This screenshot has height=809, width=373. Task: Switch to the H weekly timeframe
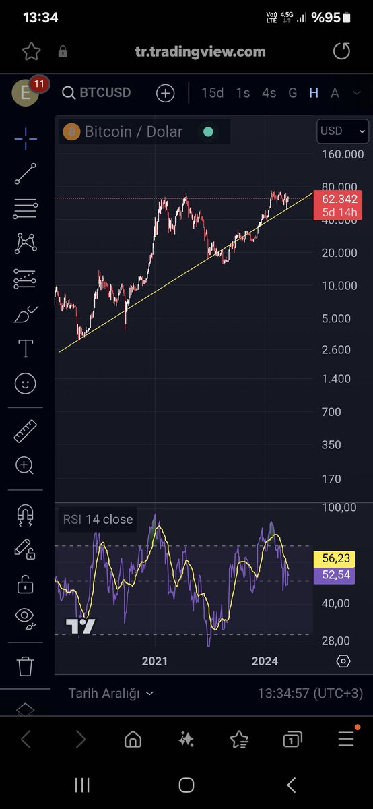(x=314, y=93)
